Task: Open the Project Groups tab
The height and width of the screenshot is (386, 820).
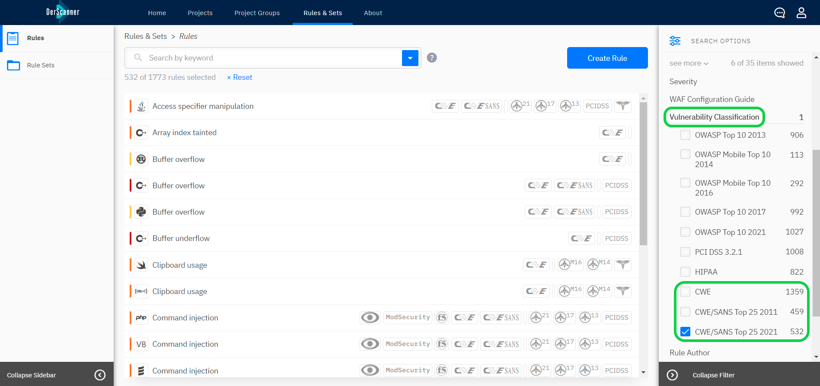Action: [x=257, y=13]
